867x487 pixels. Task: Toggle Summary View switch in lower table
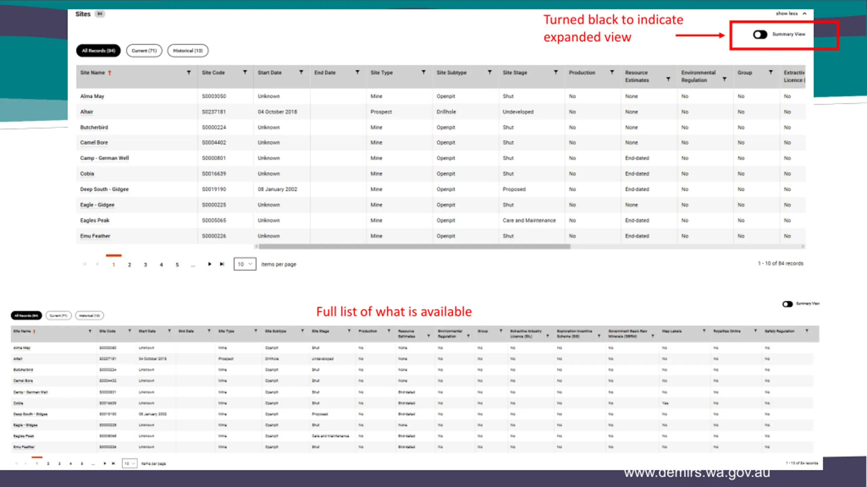coord(787,304)
